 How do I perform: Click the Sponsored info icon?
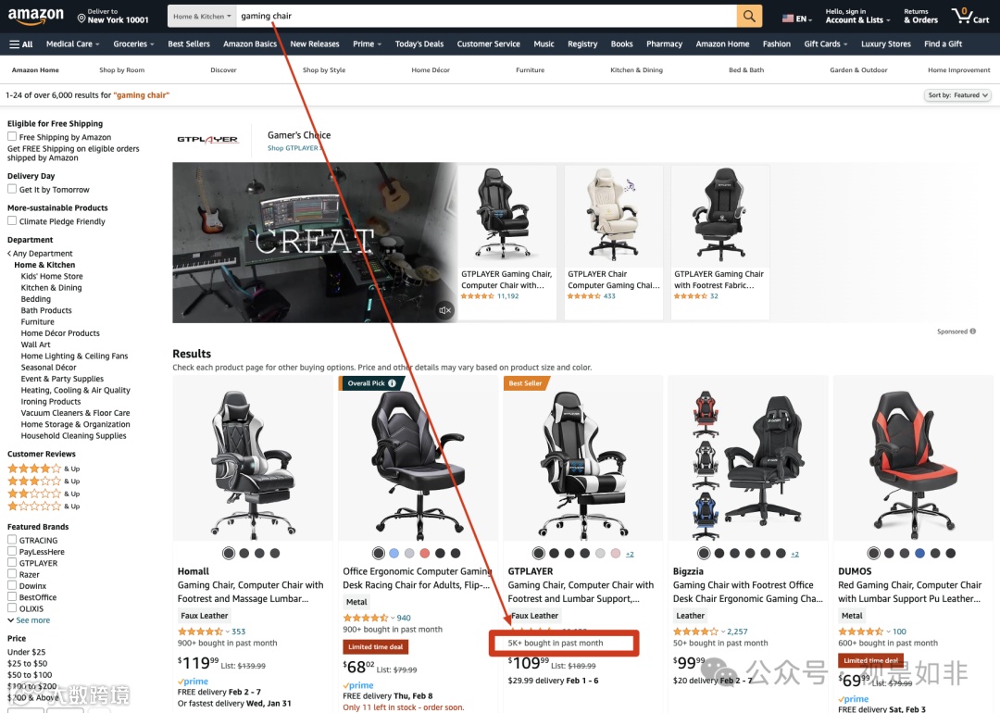[x=972, y=331]
